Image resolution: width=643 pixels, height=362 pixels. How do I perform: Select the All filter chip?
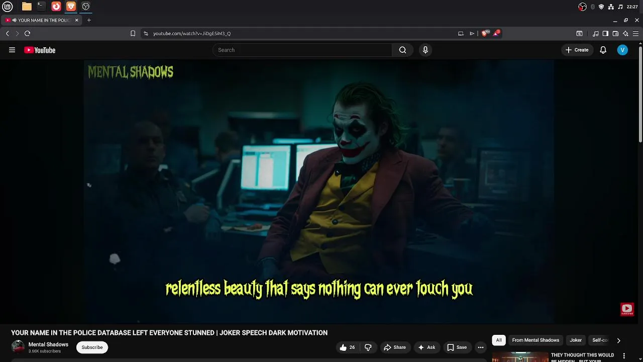click(x=499, y=340)
